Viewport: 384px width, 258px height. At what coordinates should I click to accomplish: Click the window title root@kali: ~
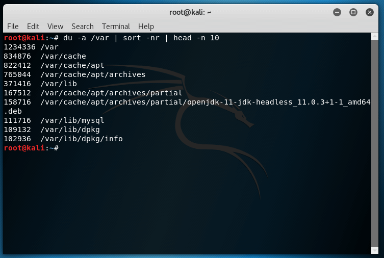(x=190, y=12)
